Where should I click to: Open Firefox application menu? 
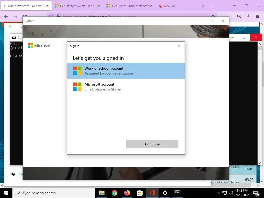pos(258,16)
